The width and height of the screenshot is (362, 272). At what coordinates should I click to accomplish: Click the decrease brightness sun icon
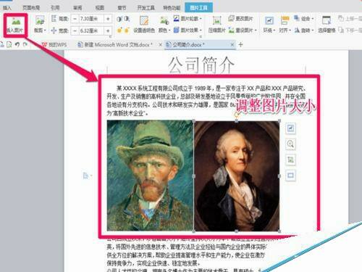127,30
